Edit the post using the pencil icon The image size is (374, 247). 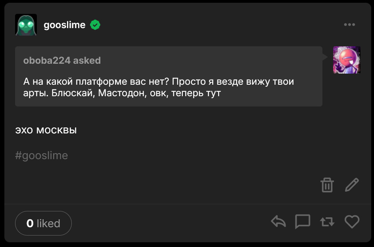tap(352, 185)
